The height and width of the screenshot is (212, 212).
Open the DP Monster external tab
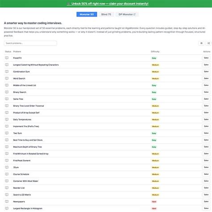pyautogui.click(x=127, y=14)
